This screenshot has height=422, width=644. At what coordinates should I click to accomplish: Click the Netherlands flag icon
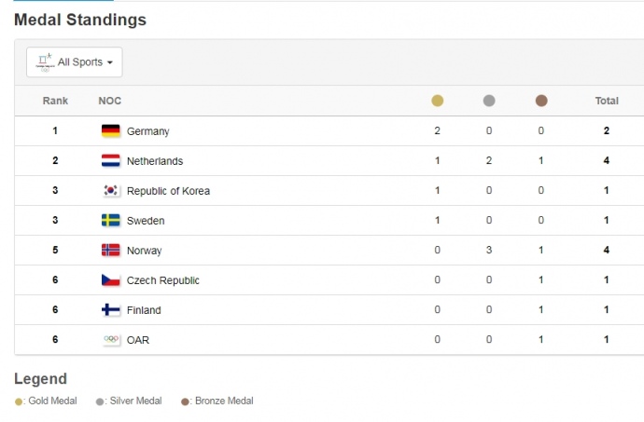point(110,161)
